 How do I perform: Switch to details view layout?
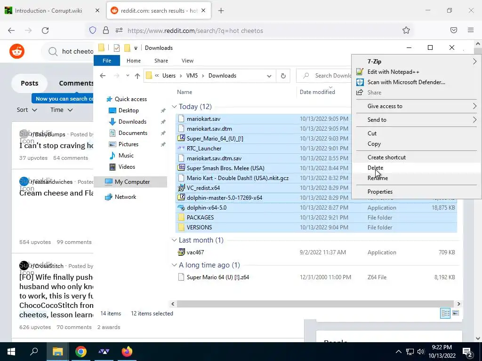click(x=445, y=313)
